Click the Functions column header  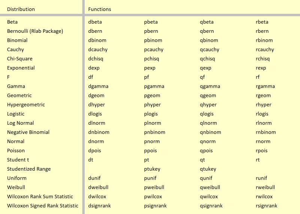(x=99, y=9)
